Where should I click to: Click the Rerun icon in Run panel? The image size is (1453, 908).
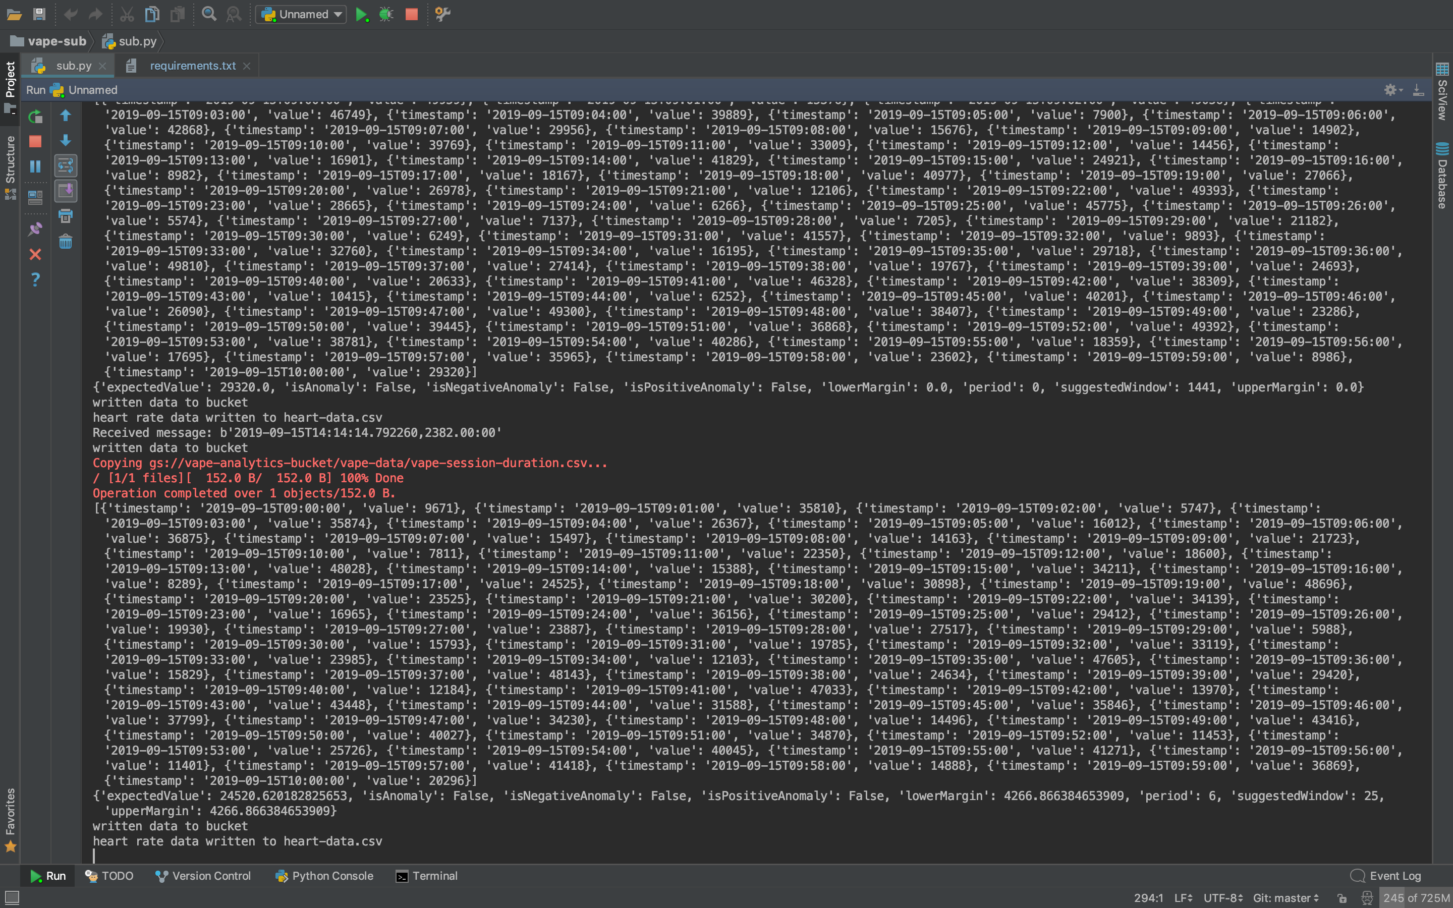tap(35, 116)
